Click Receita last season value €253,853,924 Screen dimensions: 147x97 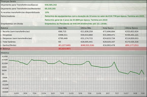tap(132, 32)
